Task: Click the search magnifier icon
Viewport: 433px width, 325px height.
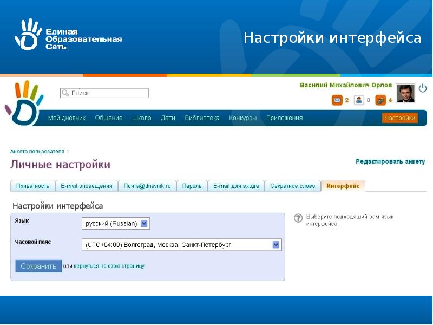Action: coord(65,93)
